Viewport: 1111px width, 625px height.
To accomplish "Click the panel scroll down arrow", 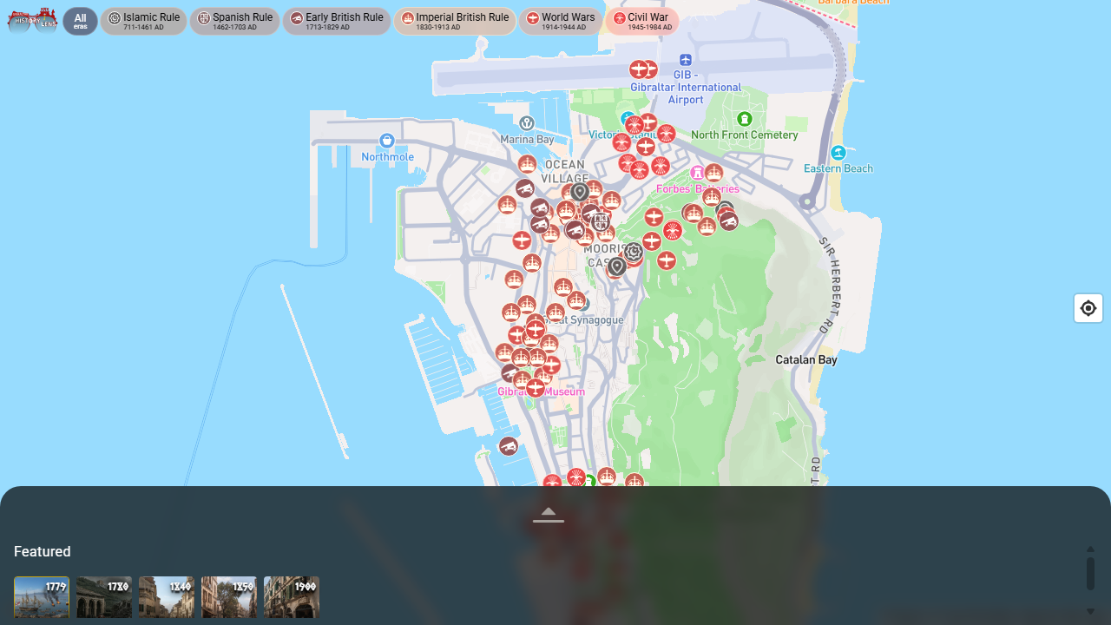I will pyautogui.click(x=1090, y=611).
